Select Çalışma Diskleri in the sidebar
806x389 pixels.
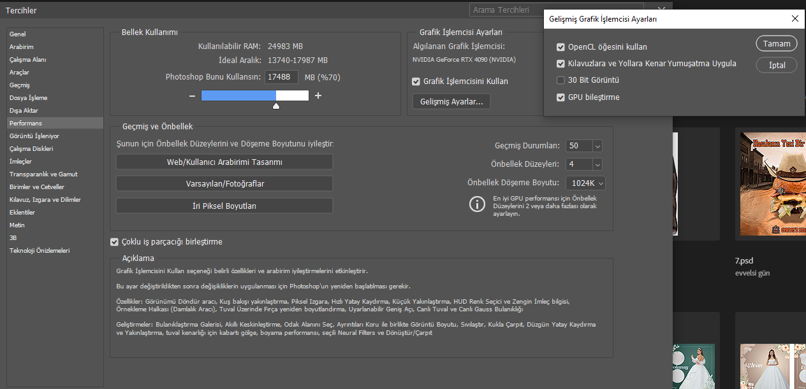pyautogui.click(x=31, y=148)
